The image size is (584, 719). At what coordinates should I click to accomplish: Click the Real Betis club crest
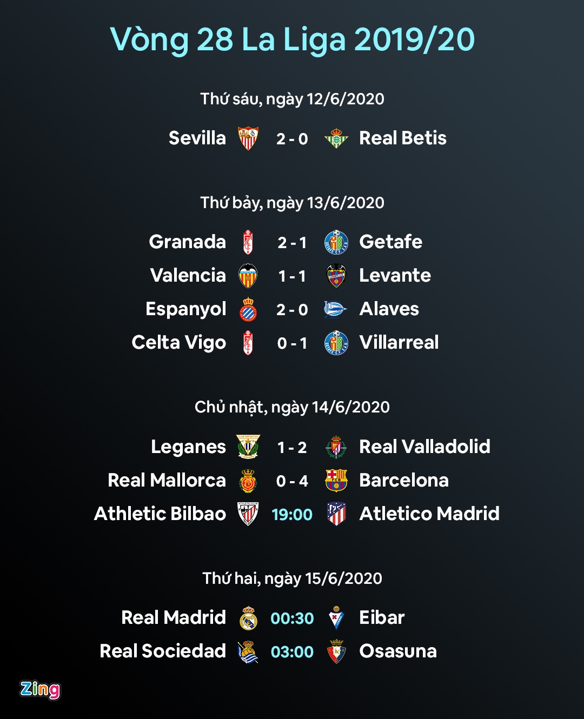(336, 138)
